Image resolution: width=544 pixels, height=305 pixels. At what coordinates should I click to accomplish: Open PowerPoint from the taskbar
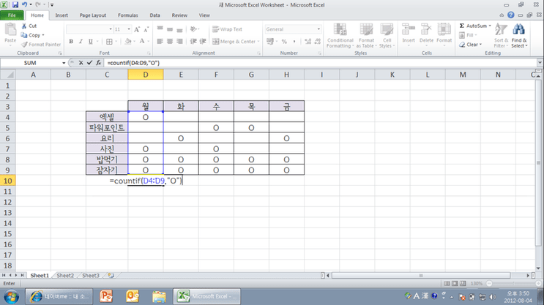click(x=106, y=296)
